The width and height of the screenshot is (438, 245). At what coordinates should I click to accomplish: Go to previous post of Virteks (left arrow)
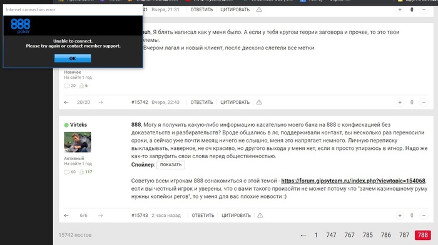(66, 216)
